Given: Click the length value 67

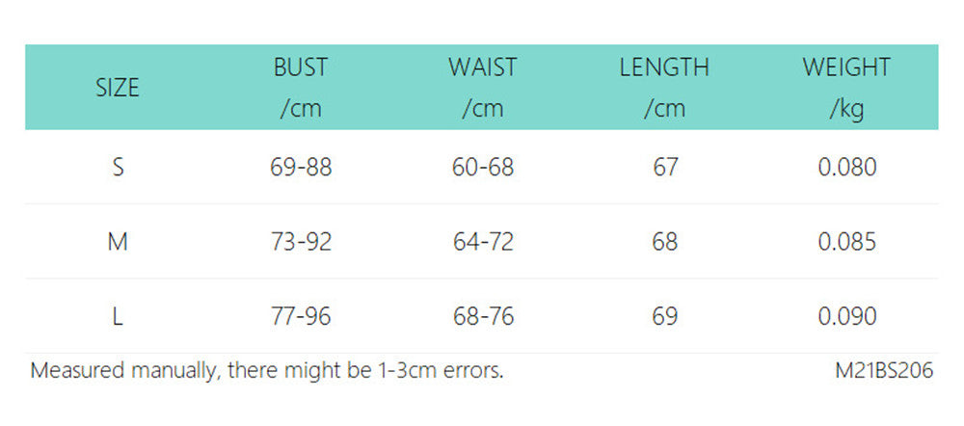Looking at the screenshot, I should (x=665, y=167).
